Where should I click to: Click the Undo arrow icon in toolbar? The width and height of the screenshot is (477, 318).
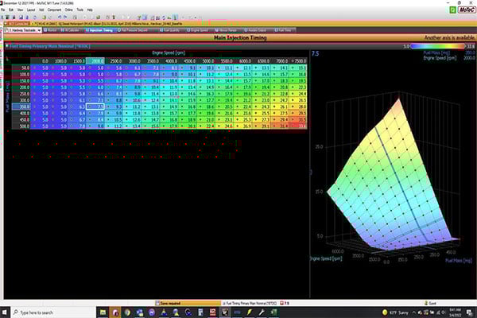(x=60, y=17)
